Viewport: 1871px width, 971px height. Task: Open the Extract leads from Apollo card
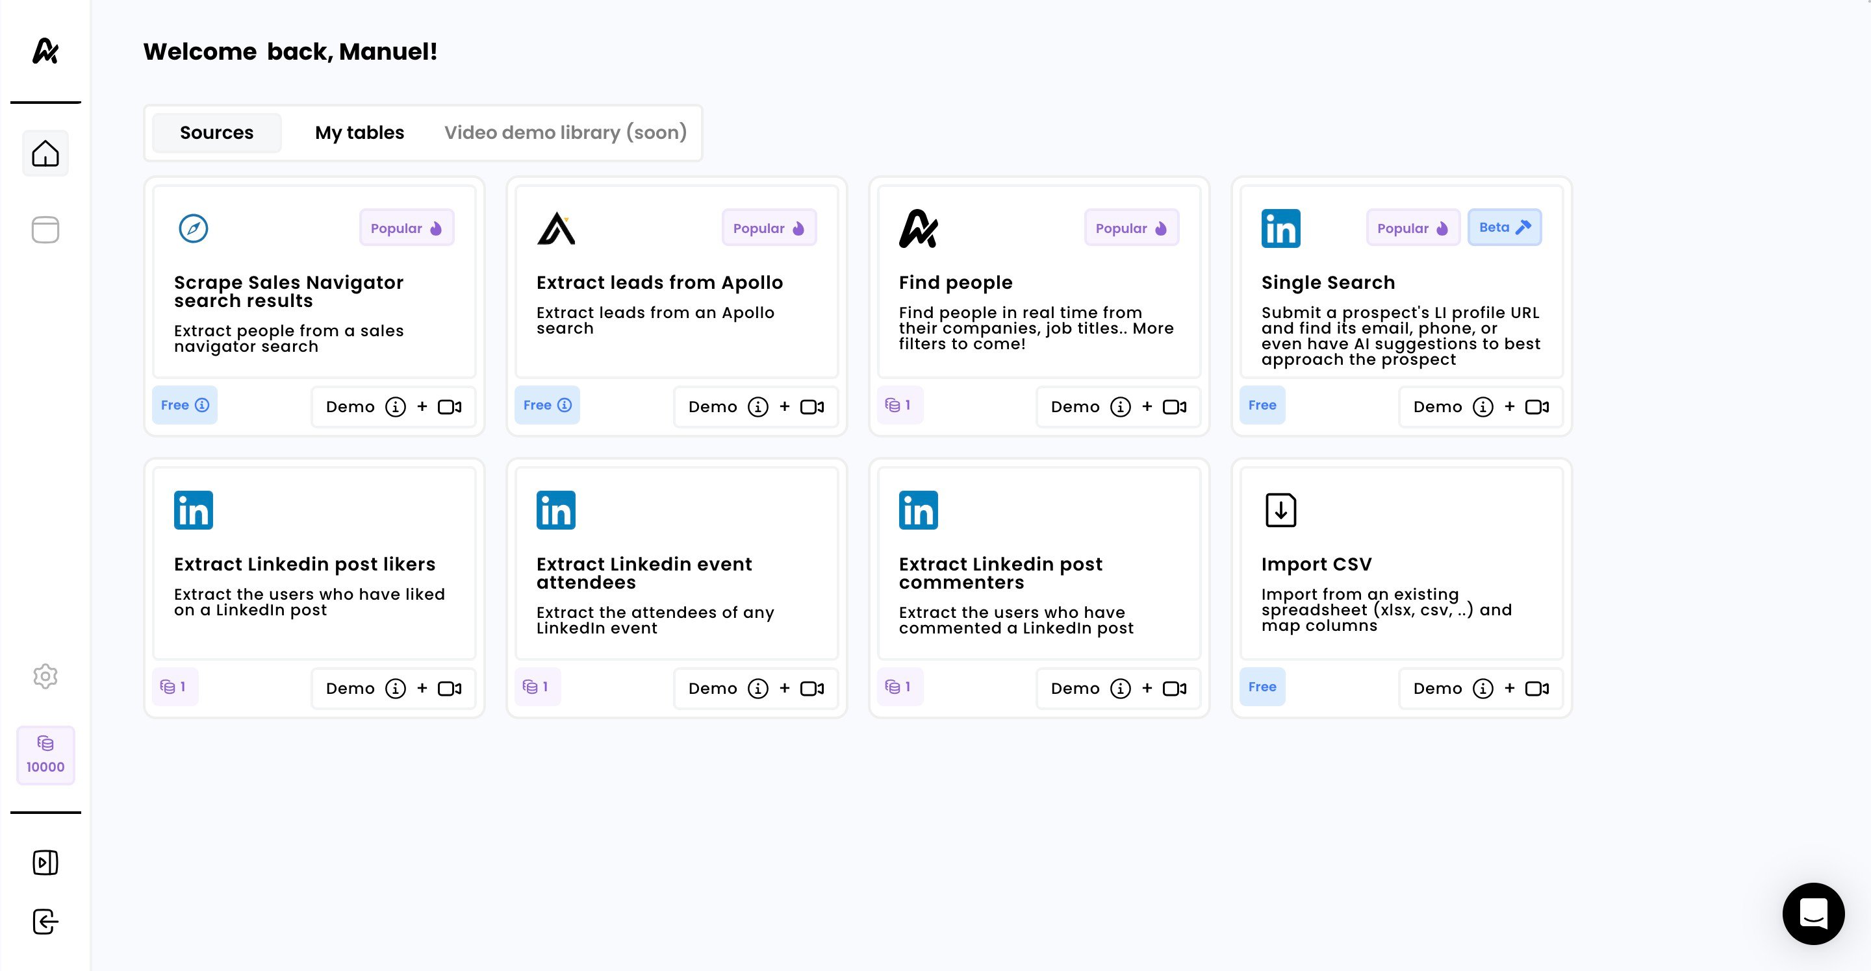[x=676, y=283]
